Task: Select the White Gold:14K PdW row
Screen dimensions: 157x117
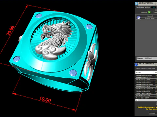Action: click(x=146, y=84)
